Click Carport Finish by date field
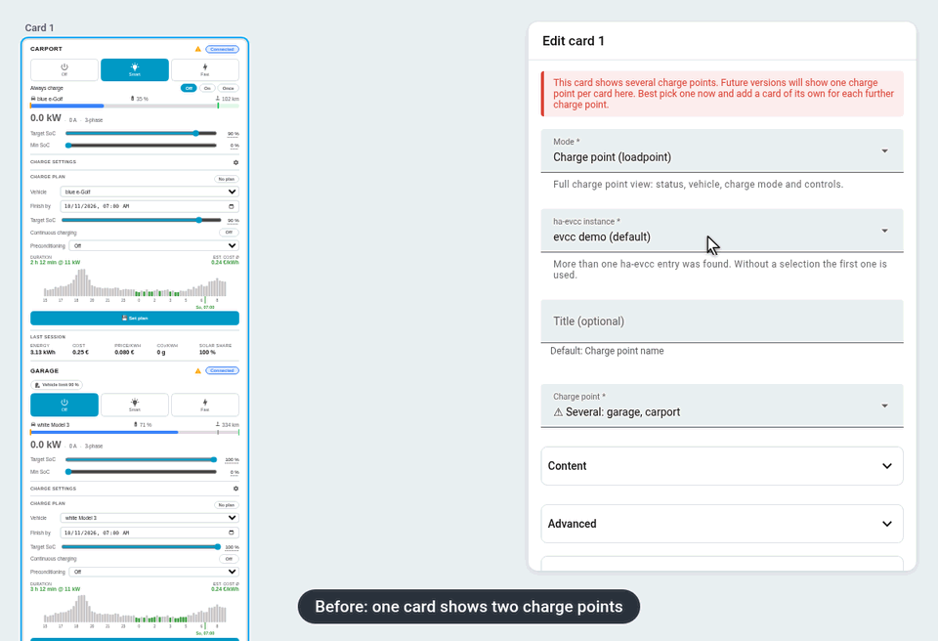This screenshot has height=641, width=938. click(149, 206)
